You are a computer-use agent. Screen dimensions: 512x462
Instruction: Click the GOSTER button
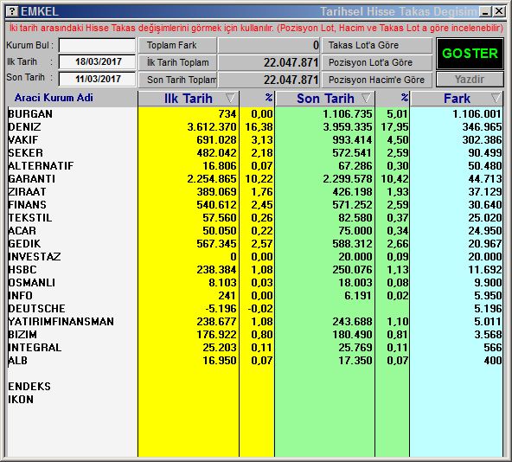click(470, 54)
